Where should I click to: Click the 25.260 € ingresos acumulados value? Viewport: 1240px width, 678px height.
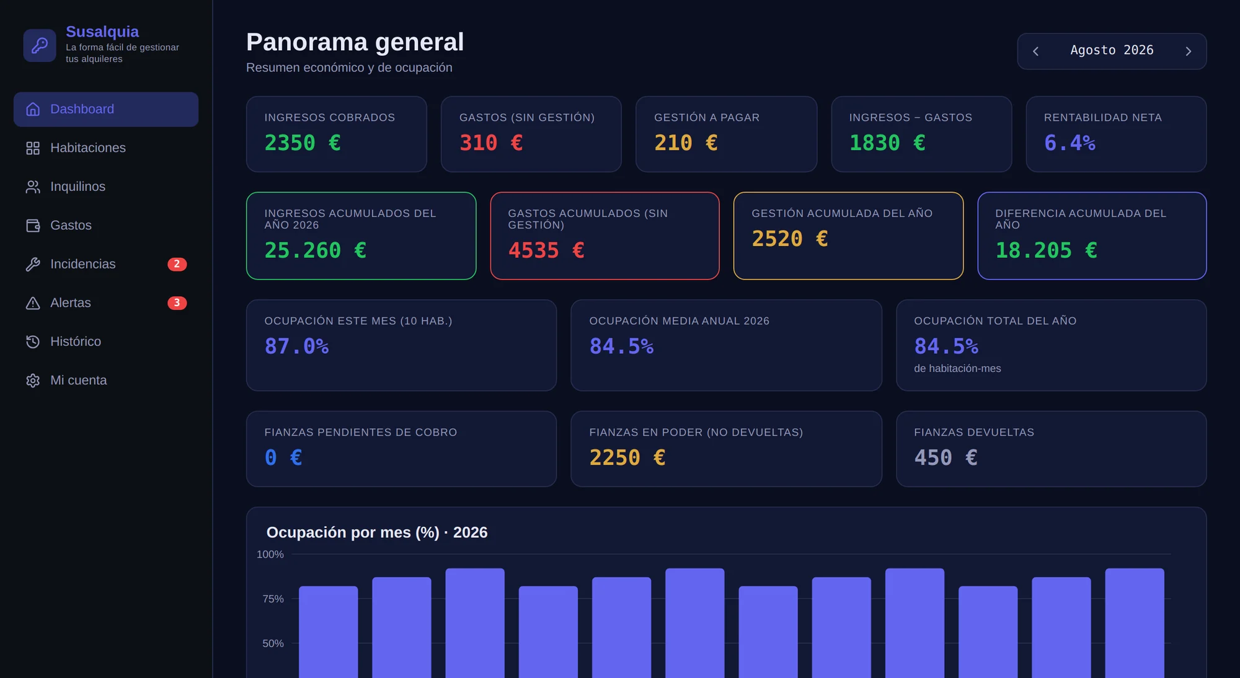[315, 250]
